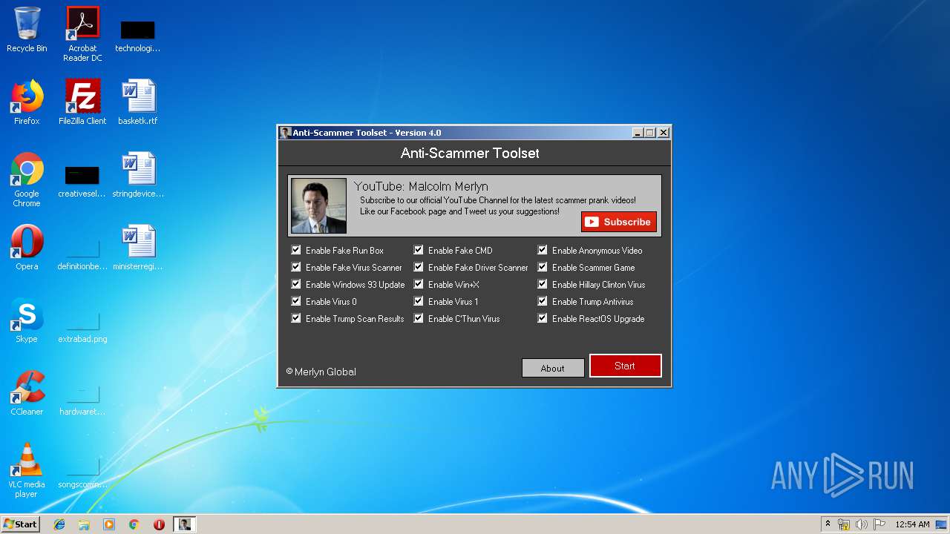Open the Recycle Bin desktop icon

tap(27, 30)
